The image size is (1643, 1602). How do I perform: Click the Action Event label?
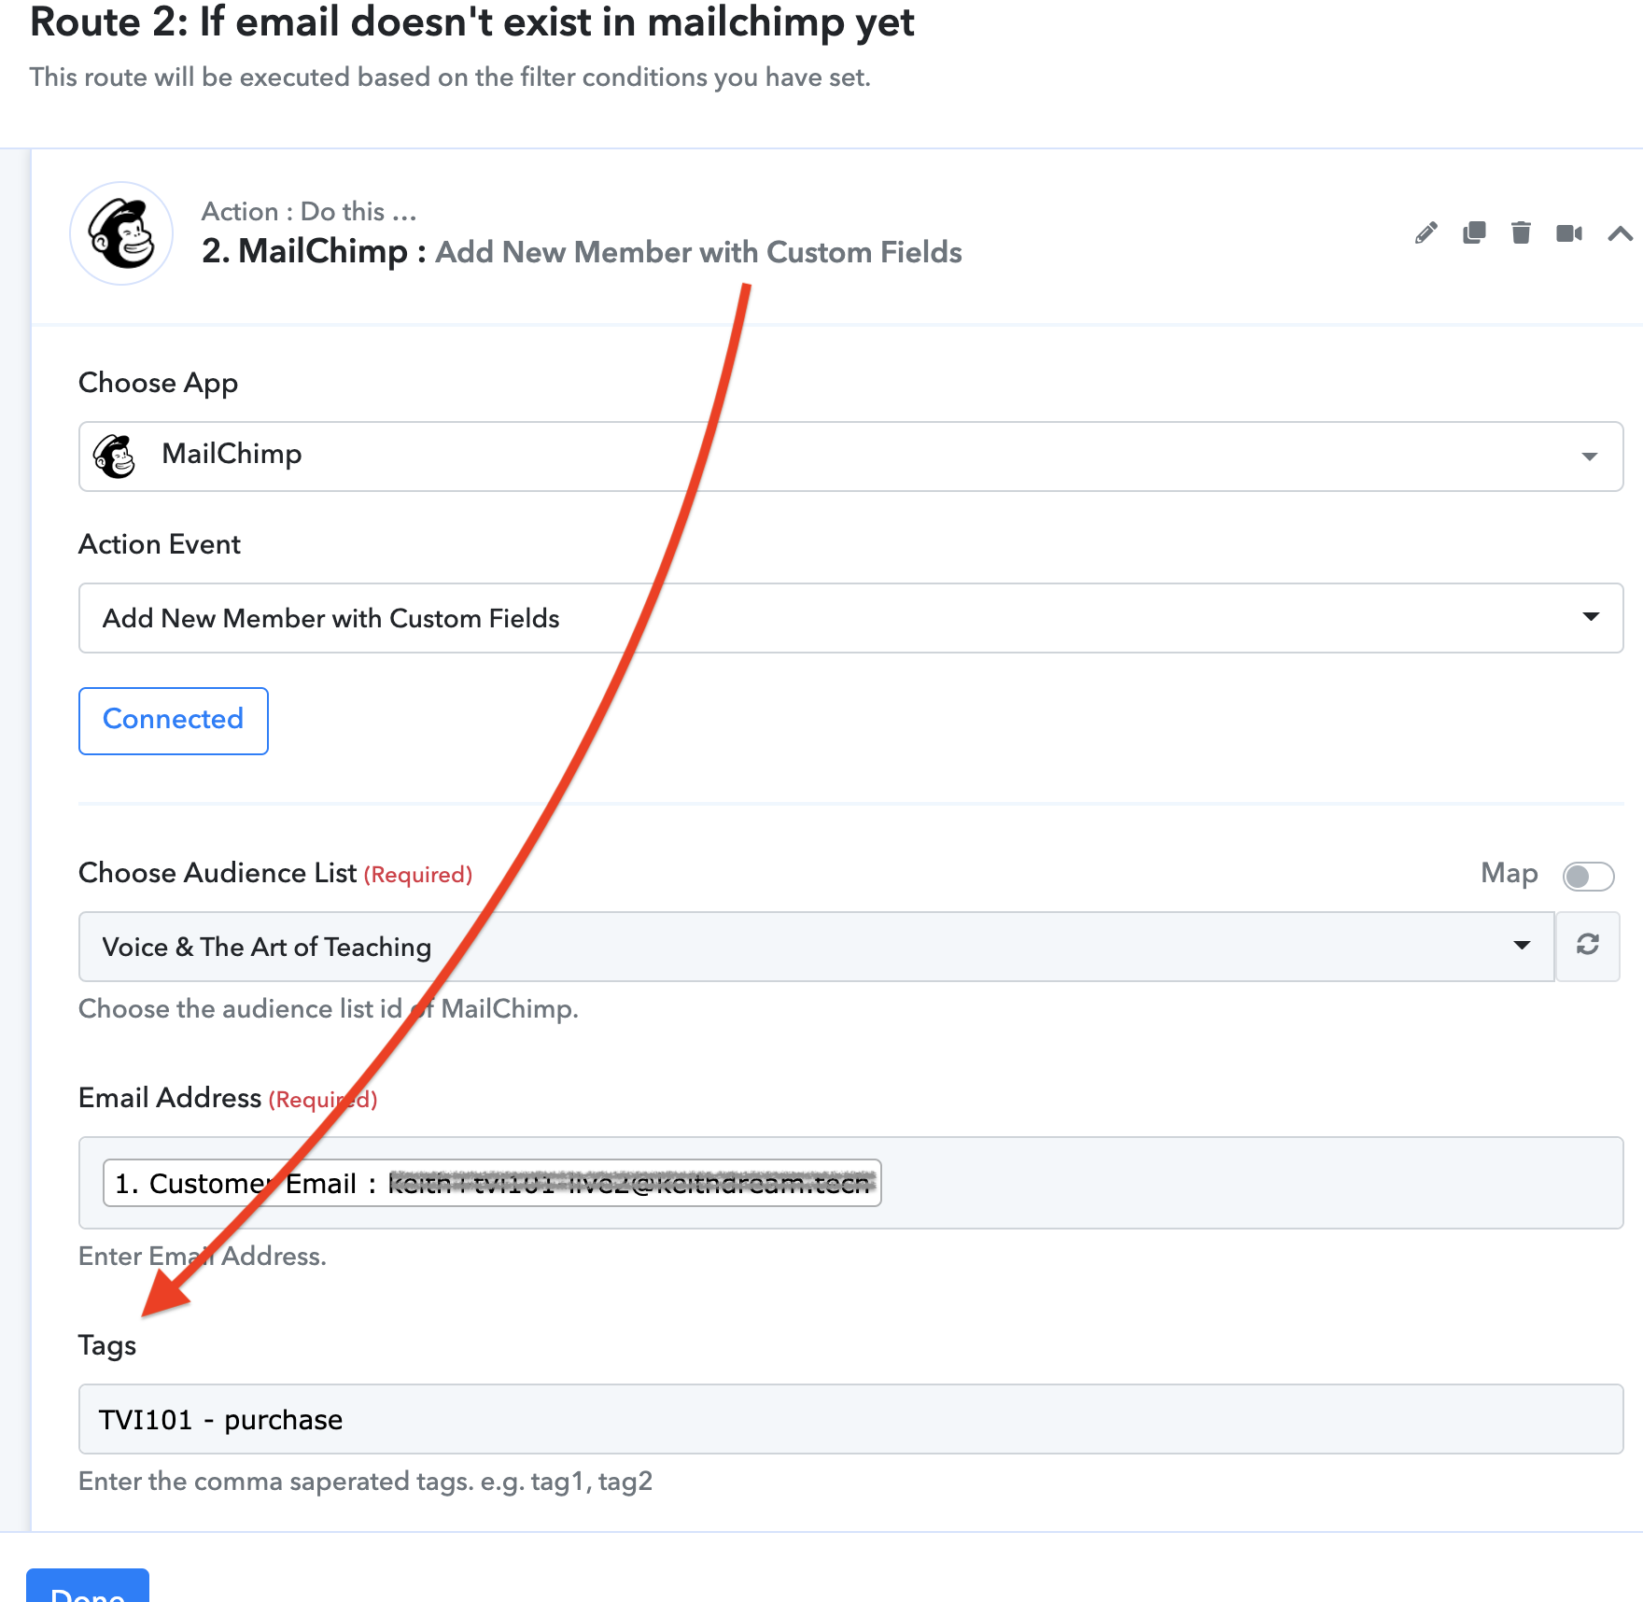coord(160,544)
